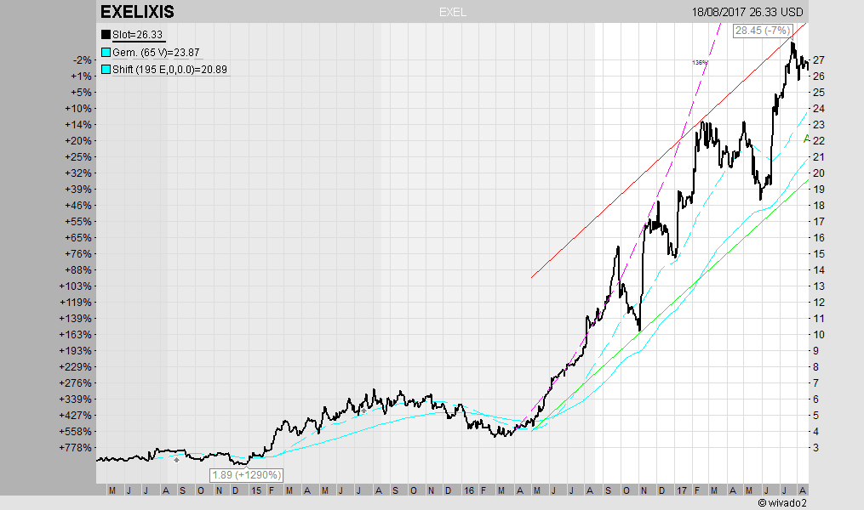Click the +163% label on left axis

coord(76,335)
